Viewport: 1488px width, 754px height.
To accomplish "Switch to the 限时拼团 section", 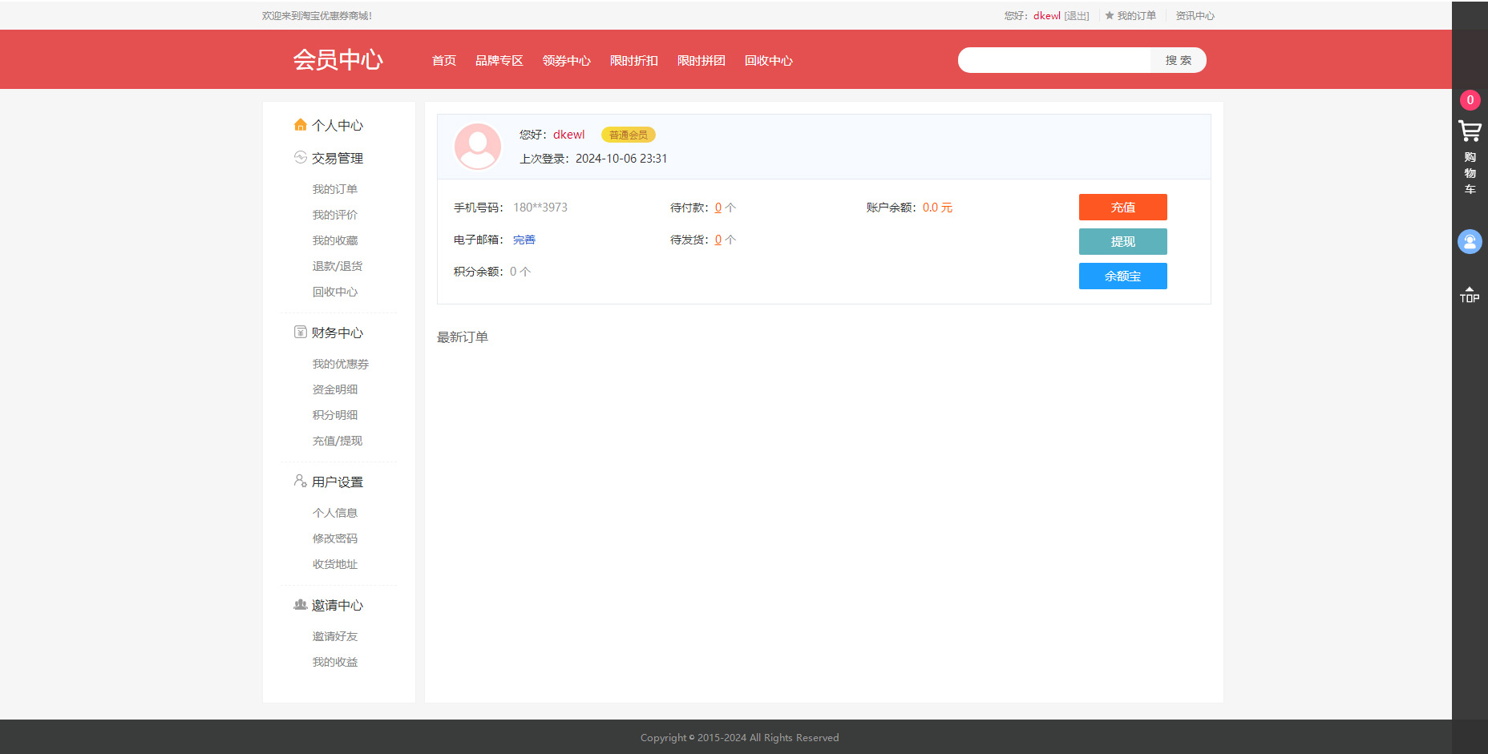I will click(x=701, y=60).
